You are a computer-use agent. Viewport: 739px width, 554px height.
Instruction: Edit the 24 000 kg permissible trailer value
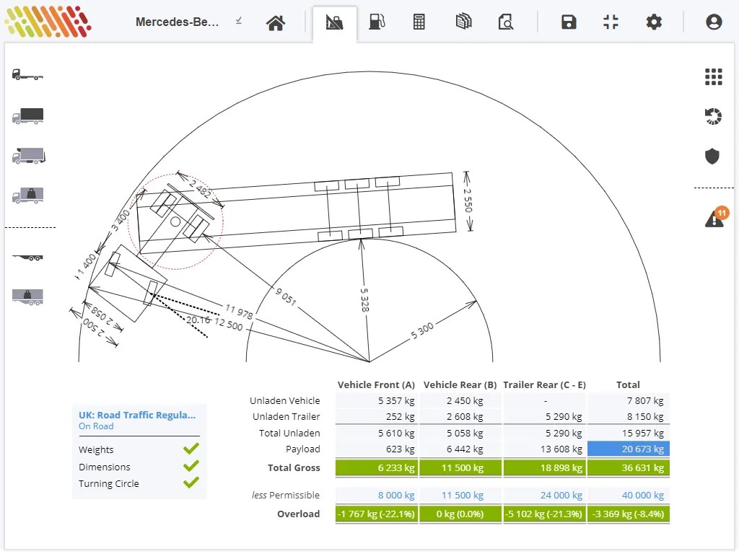pyautogui.click(x=561, y=495)
